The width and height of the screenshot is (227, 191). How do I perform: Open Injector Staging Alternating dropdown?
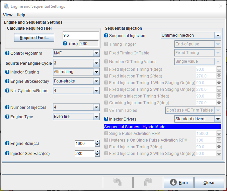(76, 72)
